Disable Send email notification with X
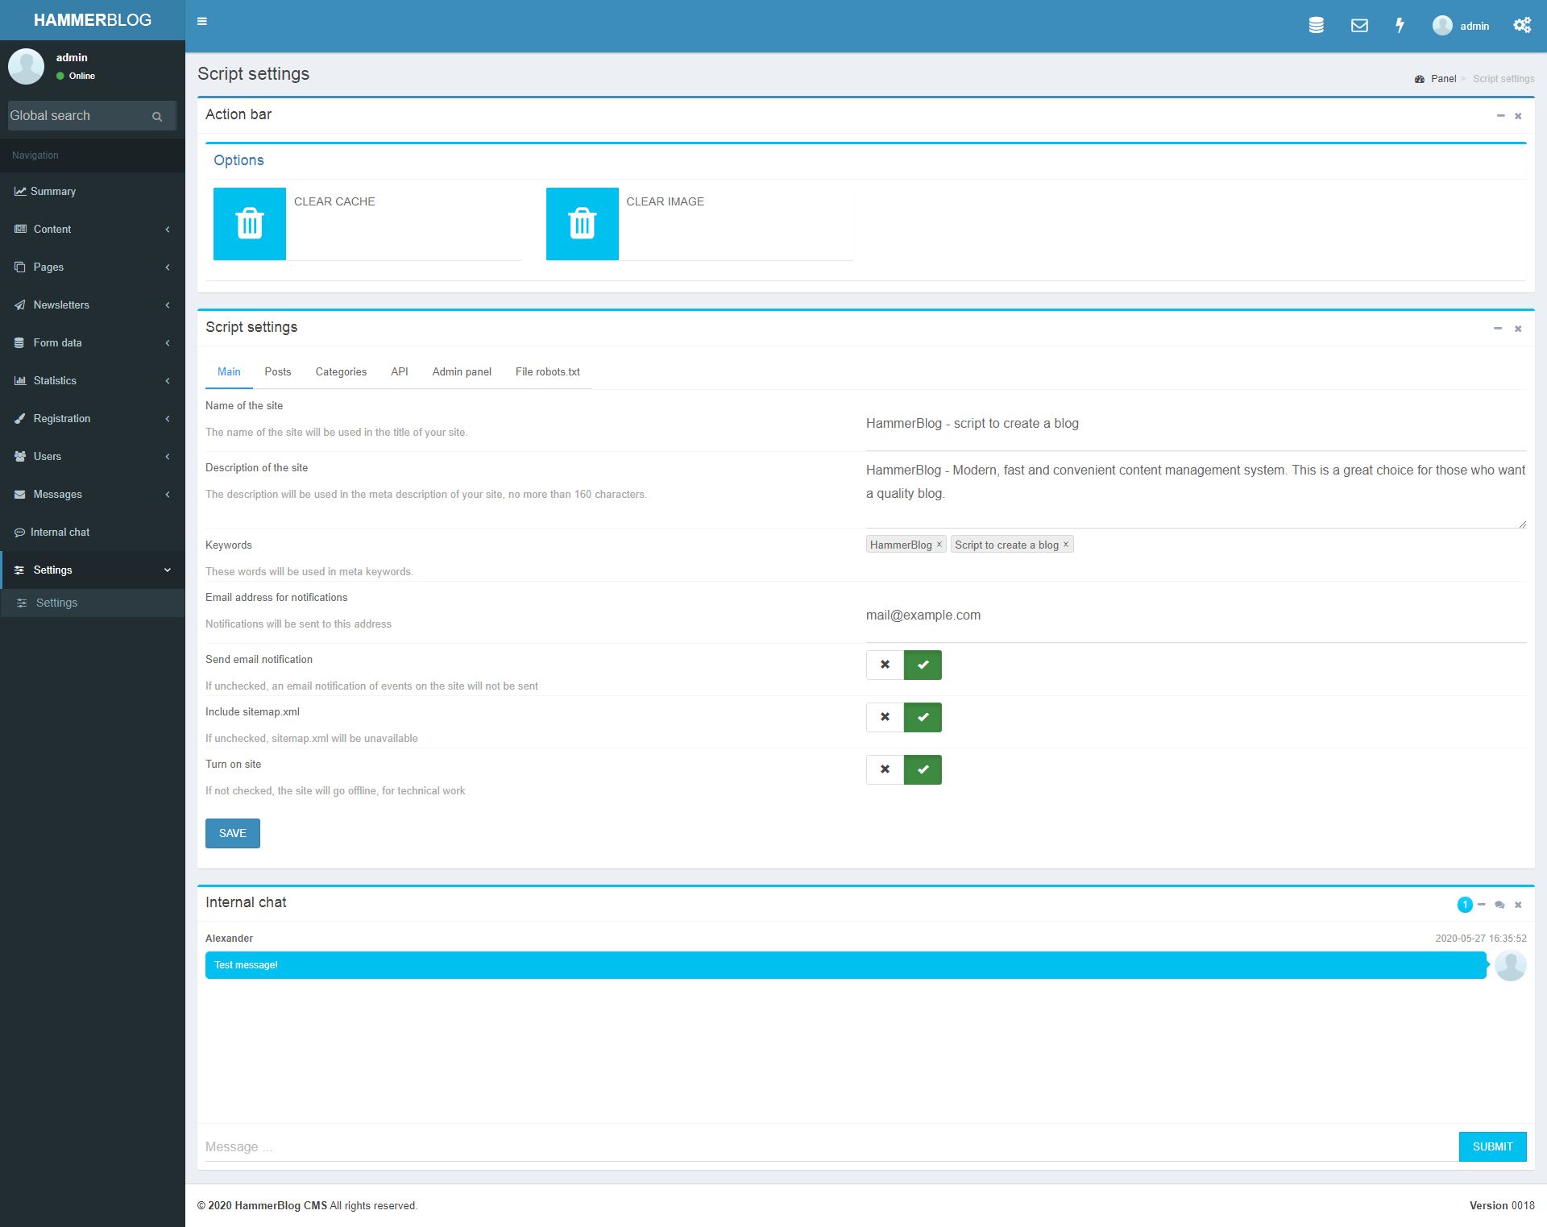The image size is (1547, 1227). coord(885,665)
